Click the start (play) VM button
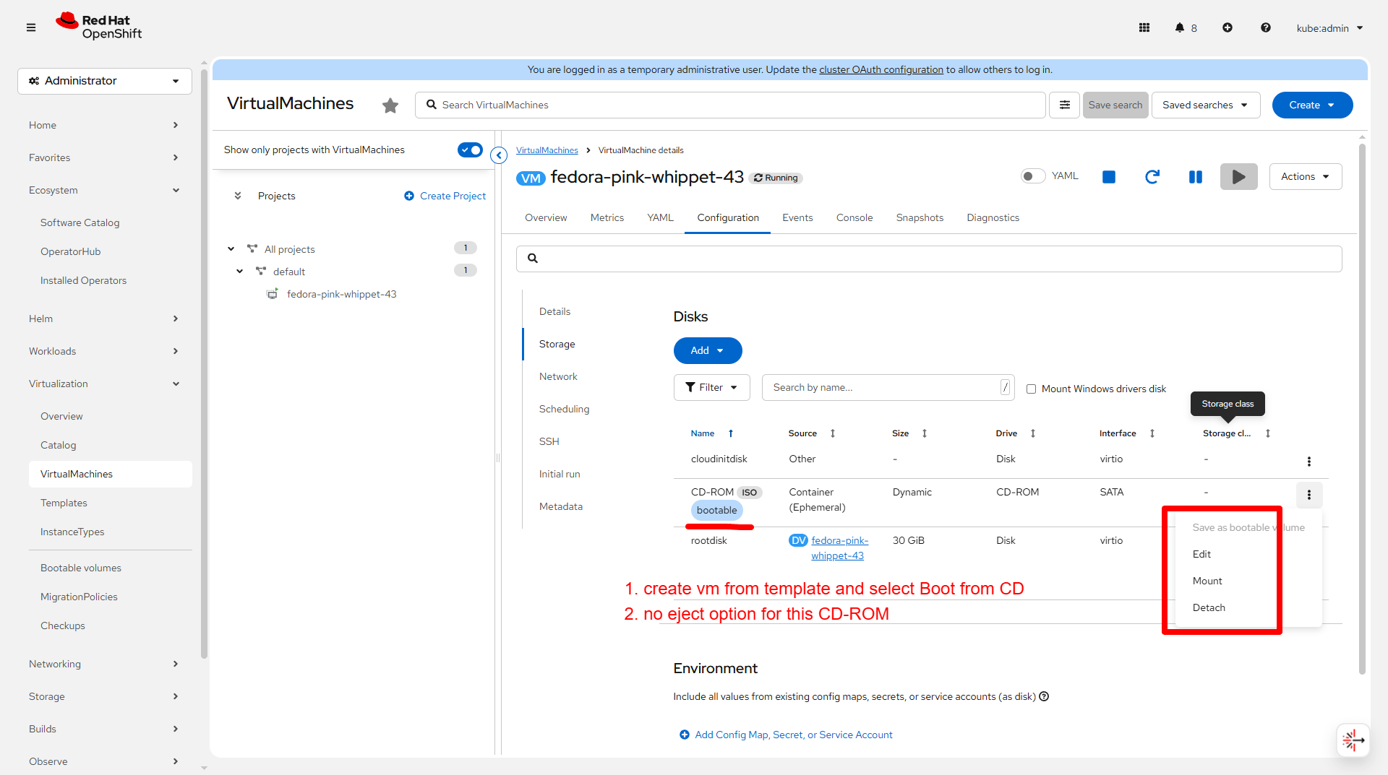This screenshot has width=1388, height=775. [x=1239, y=177]
